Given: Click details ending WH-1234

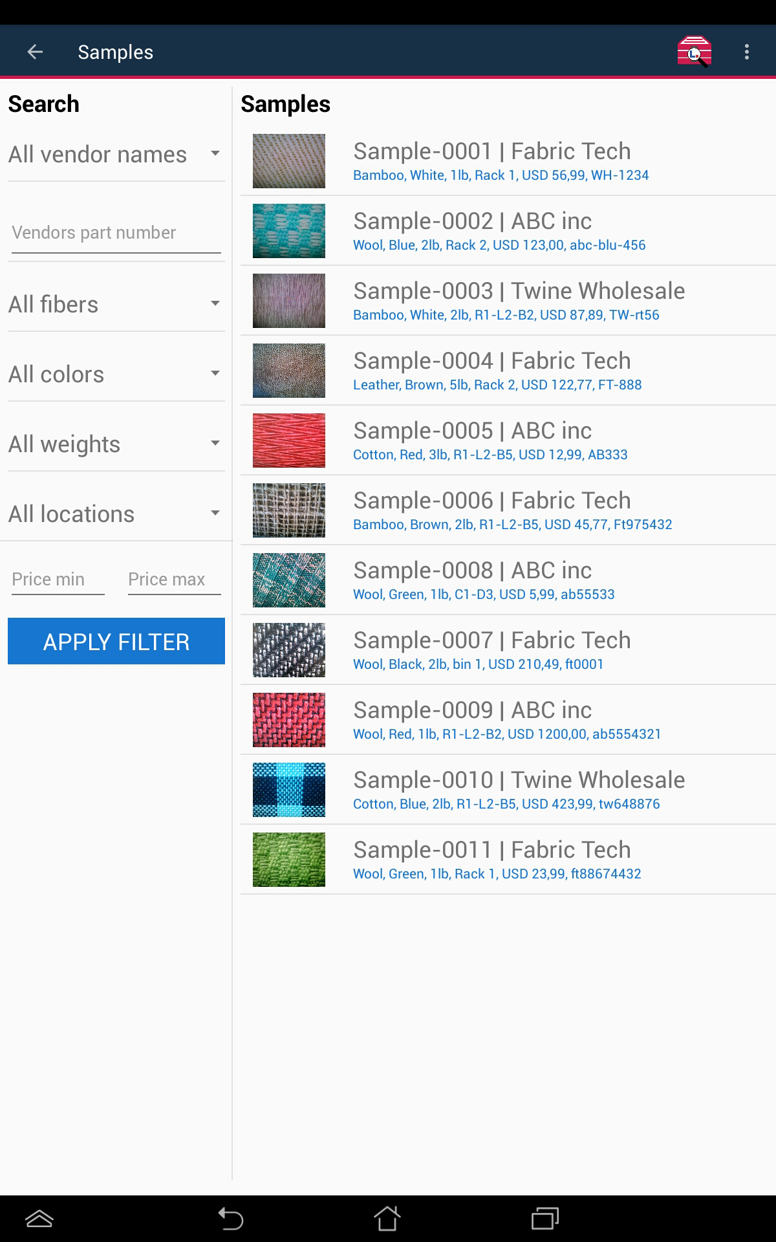Looking at the screenshot, I should click(x=501, y=175).
